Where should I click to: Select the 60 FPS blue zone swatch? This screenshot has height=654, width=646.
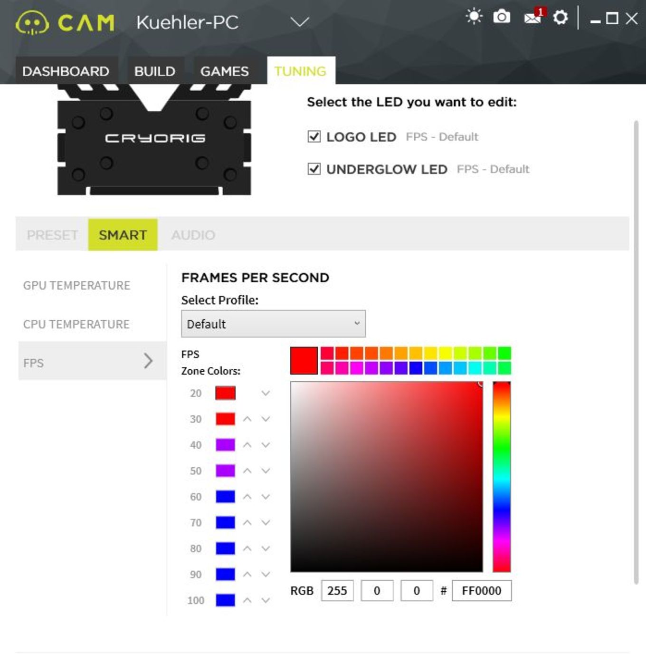pos(225,497)
